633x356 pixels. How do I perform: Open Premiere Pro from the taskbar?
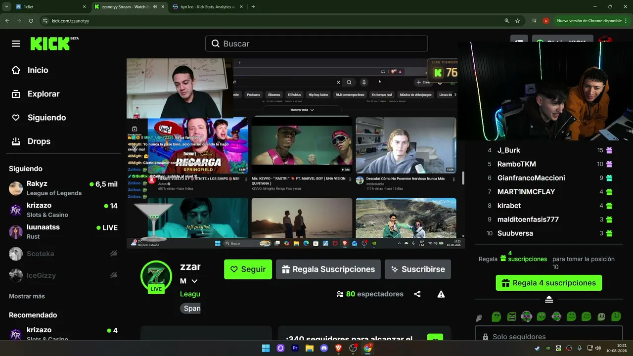pos(295,348)
